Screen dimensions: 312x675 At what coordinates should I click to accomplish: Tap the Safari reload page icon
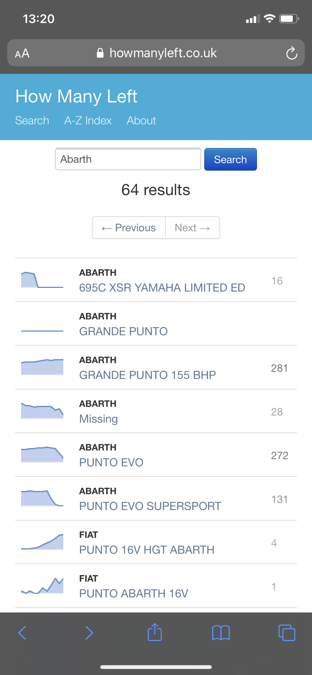[291, 53]
